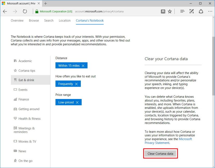Select the Cortana's Notebook tab

tap(90, 21)
